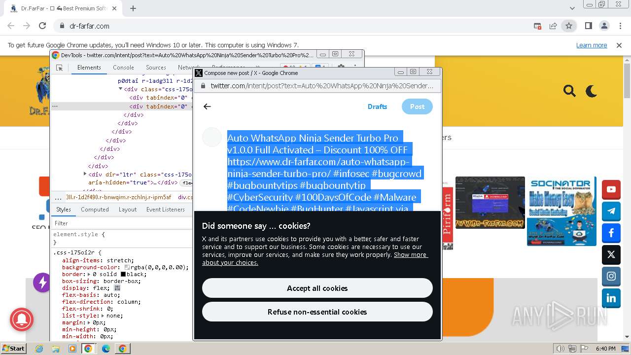The width and height of the screenshot is (631, 355).
Task: Click the blocked popups icon in address bar
Action: [x=538, y=26]
